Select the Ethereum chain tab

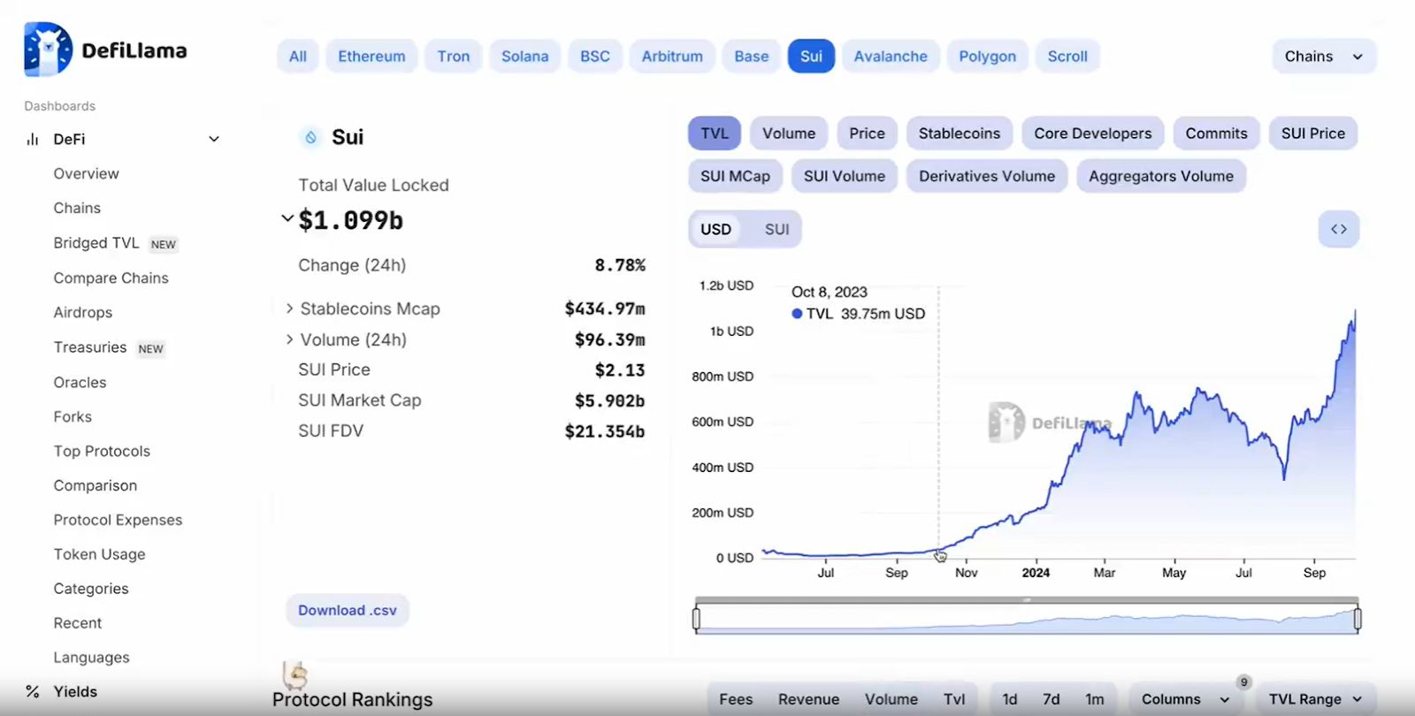371,57
